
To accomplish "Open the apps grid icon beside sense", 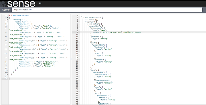I will tap(40, 3).
